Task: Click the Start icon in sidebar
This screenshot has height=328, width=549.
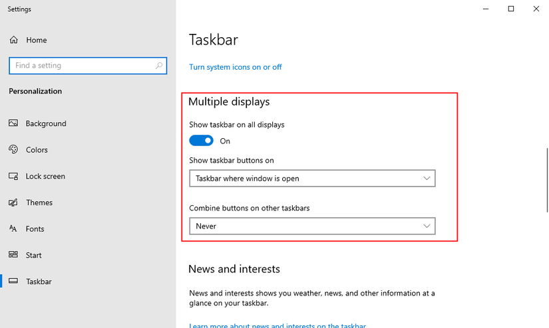Action: 13,255
